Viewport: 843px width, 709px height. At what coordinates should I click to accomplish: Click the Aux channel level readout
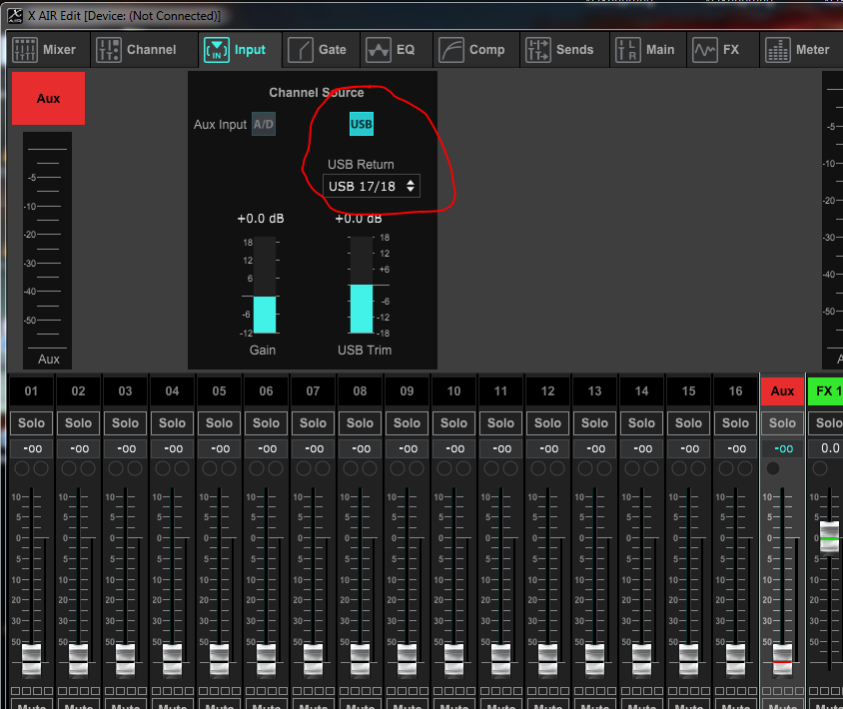click(x=782, y=448)
